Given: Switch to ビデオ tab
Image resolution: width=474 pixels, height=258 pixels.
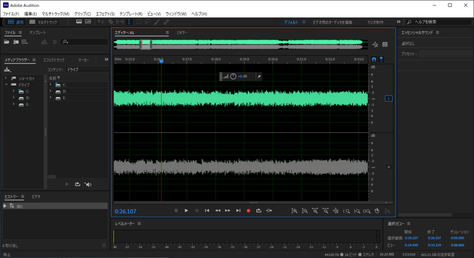Looking at the screenshot, I should coord(36,196).
